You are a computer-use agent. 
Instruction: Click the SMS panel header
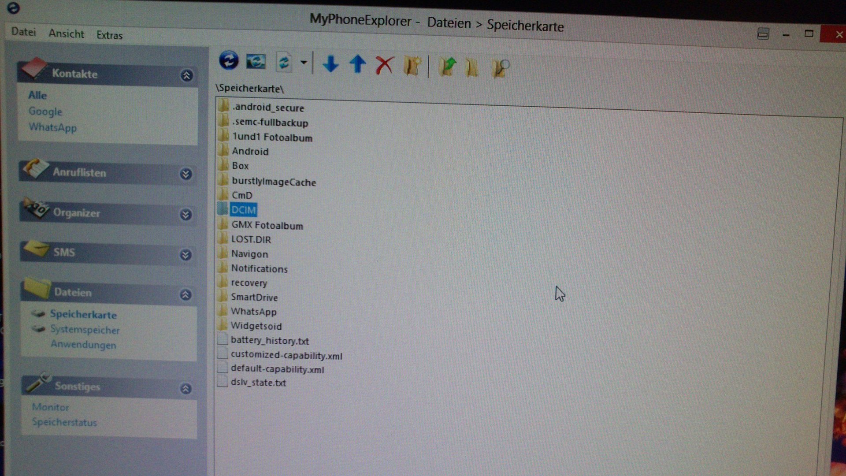point(108,253)
